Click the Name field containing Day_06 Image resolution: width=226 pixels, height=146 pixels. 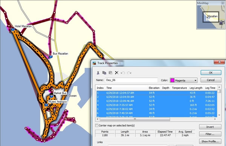[x=131, y=80]
